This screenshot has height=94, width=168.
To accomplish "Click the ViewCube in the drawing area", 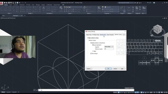I will point(157,29).
